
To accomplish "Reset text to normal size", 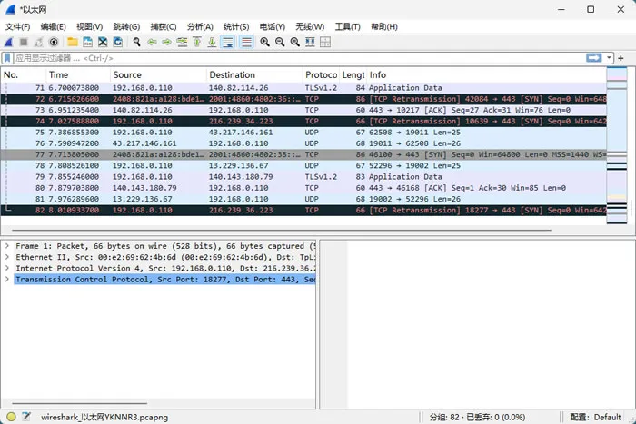I will coord(295,42).
